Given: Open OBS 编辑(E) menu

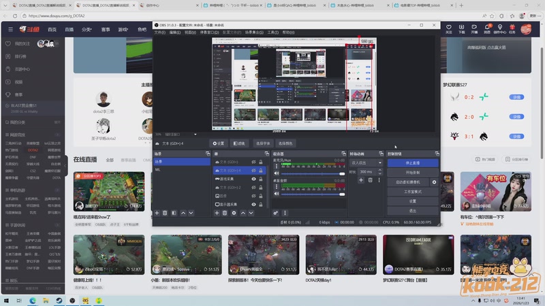Looking at the screenshot, I should (175, 32).
